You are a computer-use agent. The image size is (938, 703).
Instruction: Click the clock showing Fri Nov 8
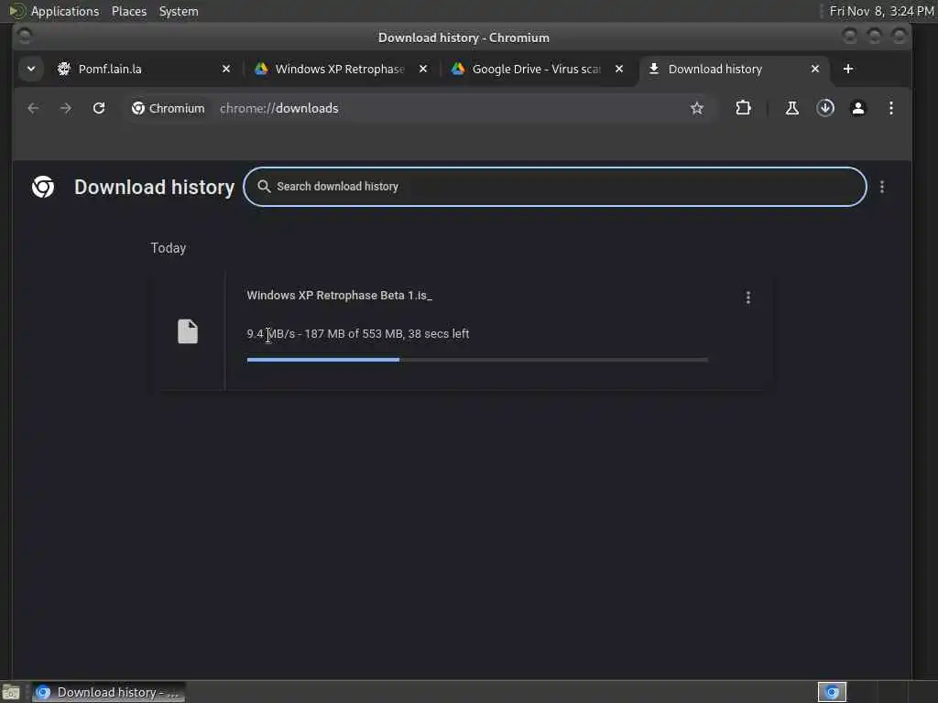tap(881, 11)
